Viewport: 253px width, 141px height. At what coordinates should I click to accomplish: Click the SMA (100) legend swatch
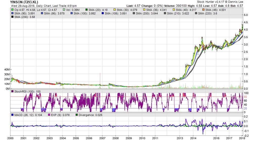coord(72,13)
